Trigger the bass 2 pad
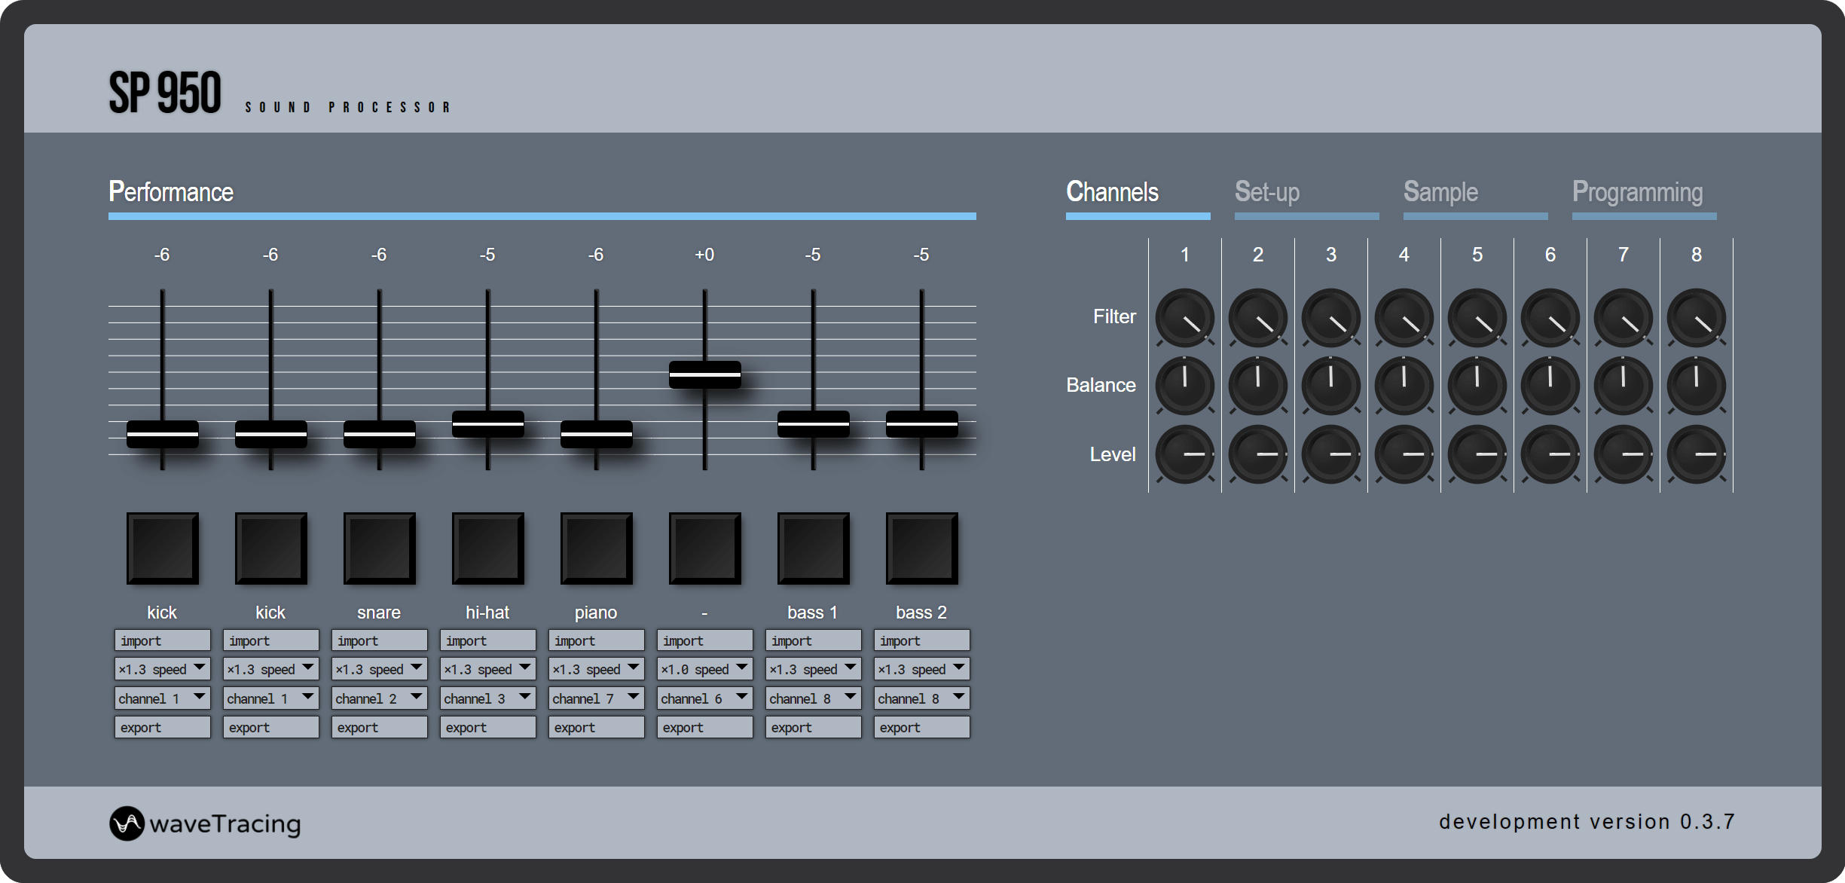Image resolution: width=1845 pixels, height=883 pixels. tap(921, 548)
